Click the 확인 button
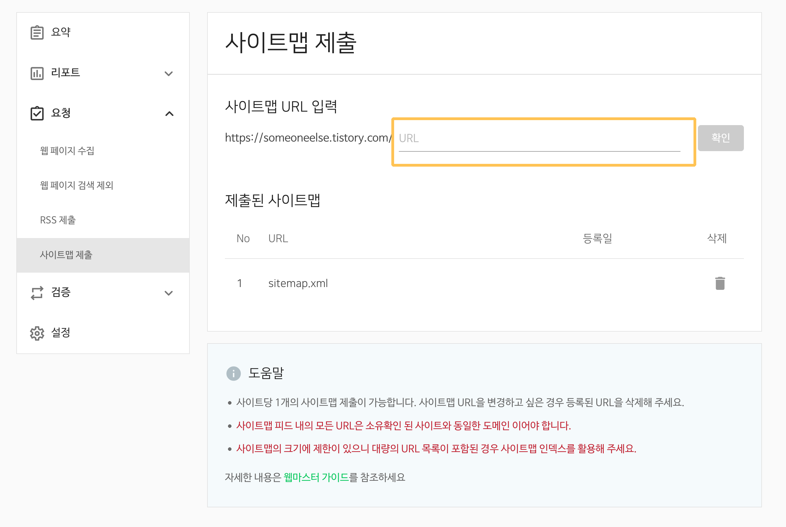The width and height of the screenshot is (786, 527). click(721, 138)
